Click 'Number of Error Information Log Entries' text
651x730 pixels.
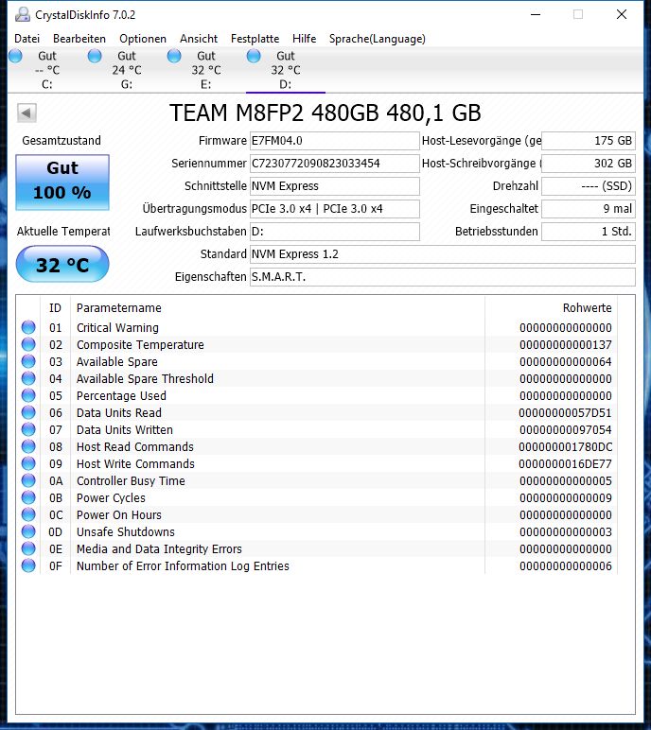[x=183, y=565]
